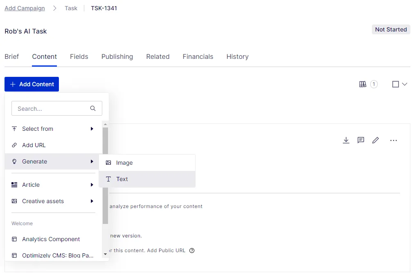Expand the Article submenu
This screenshot has width=412, height=273.
tap(53, 185)
